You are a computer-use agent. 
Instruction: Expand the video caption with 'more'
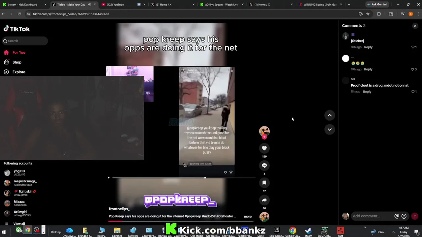(x=248, y=216)
